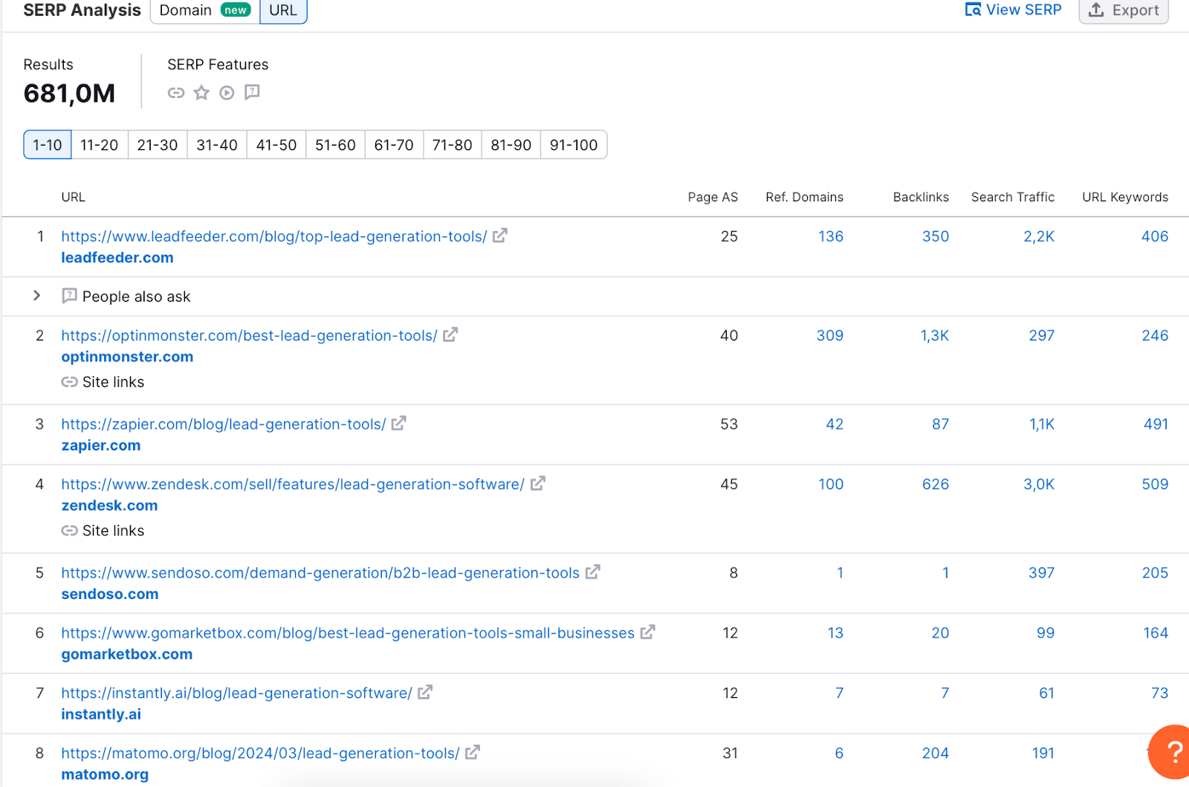The height and width of the screenshot is (787, 1189).
Task: Click the URL Keywords column header
Action: [x=1125, y=197]
